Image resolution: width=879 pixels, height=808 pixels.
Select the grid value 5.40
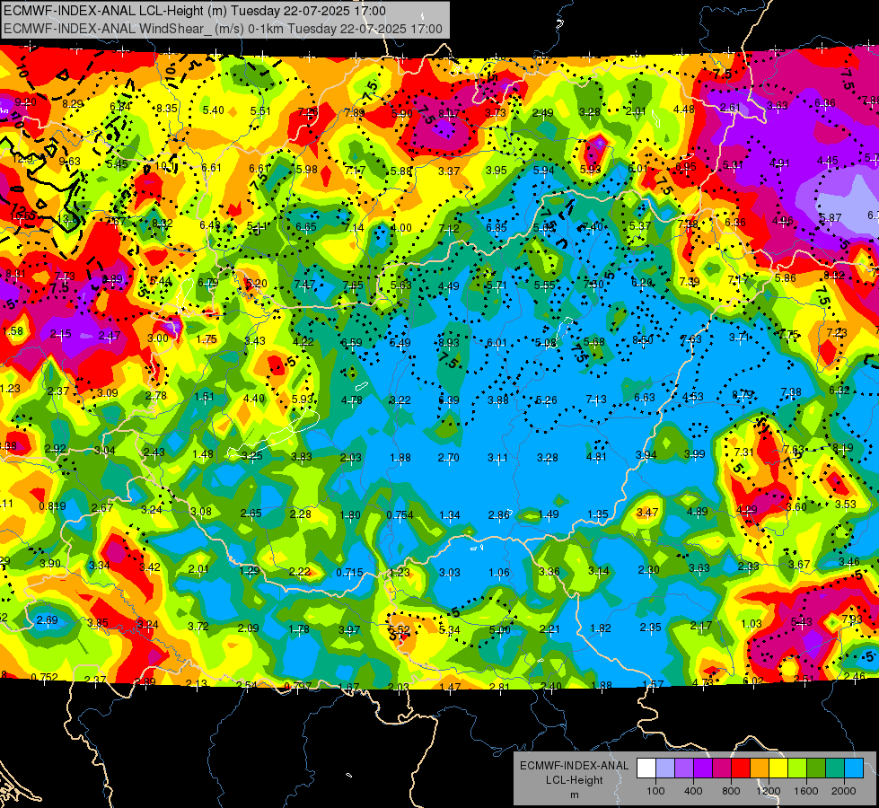coord(214,110)
